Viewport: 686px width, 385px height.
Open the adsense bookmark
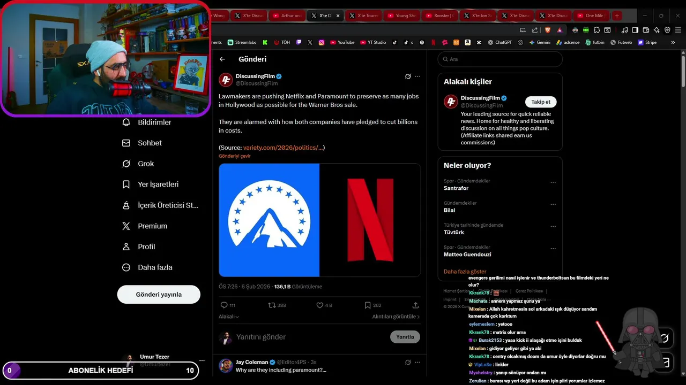(568, 42)
